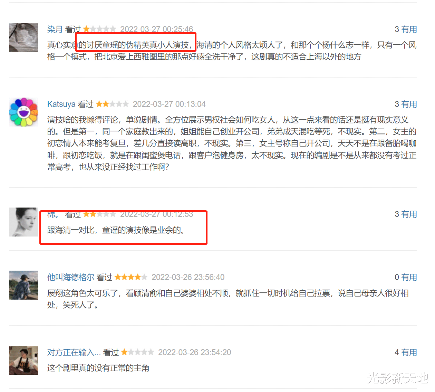
Task: Open 染月's user avatar
Action: (x=24, y=37)
